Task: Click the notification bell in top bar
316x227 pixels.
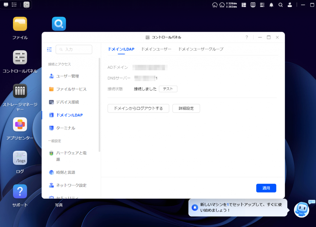Action: [271, 5]
